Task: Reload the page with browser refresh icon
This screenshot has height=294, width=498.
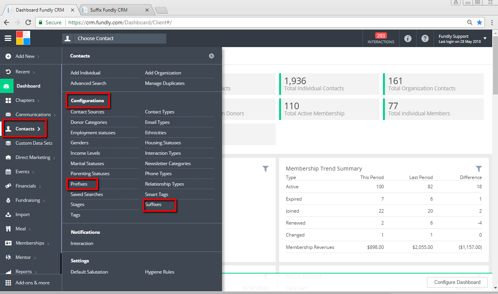Action: click(28, 22)
